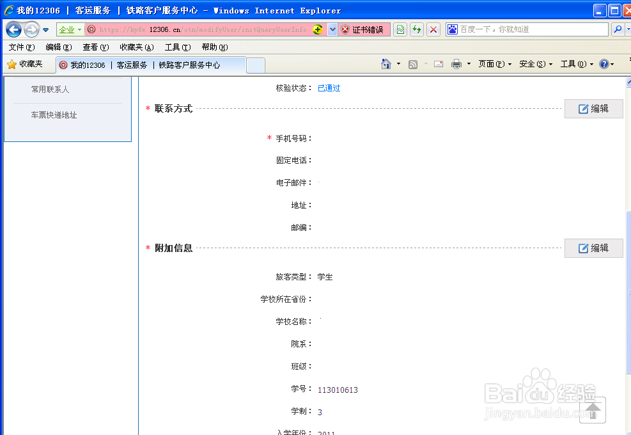Open the 文件 menu
The image size is (631, 435).
20,47
